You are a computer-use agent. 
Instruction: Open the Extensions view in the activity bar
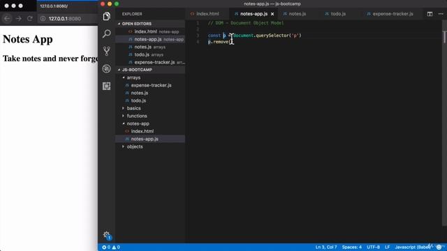[x=106, y=86]
